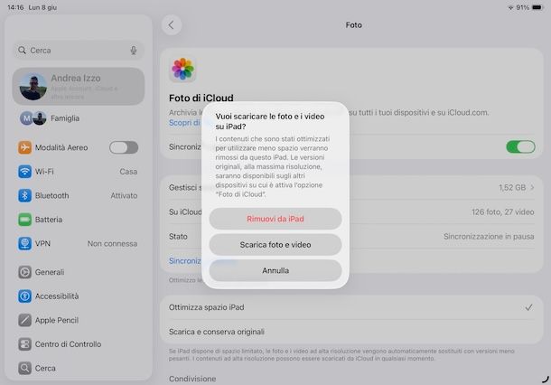551x385 pixels.
Task: Tap the Cerca sidebar item icon
Action: 24,368
